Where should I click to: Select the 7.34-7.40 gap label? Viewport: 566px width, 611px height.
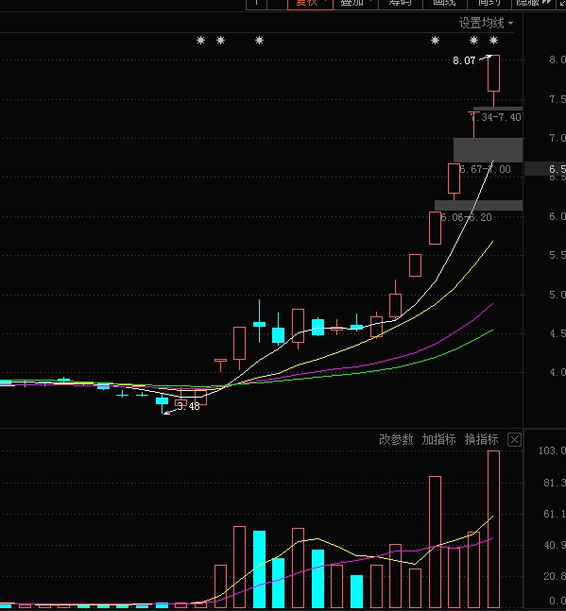[x=496, y=117]
